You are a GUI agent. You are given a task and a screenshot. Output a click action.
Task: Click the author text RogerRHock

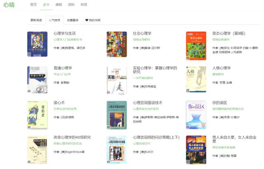click(73, 152)
